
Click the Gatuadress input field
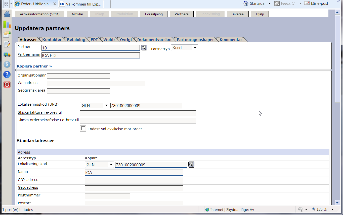134,188
